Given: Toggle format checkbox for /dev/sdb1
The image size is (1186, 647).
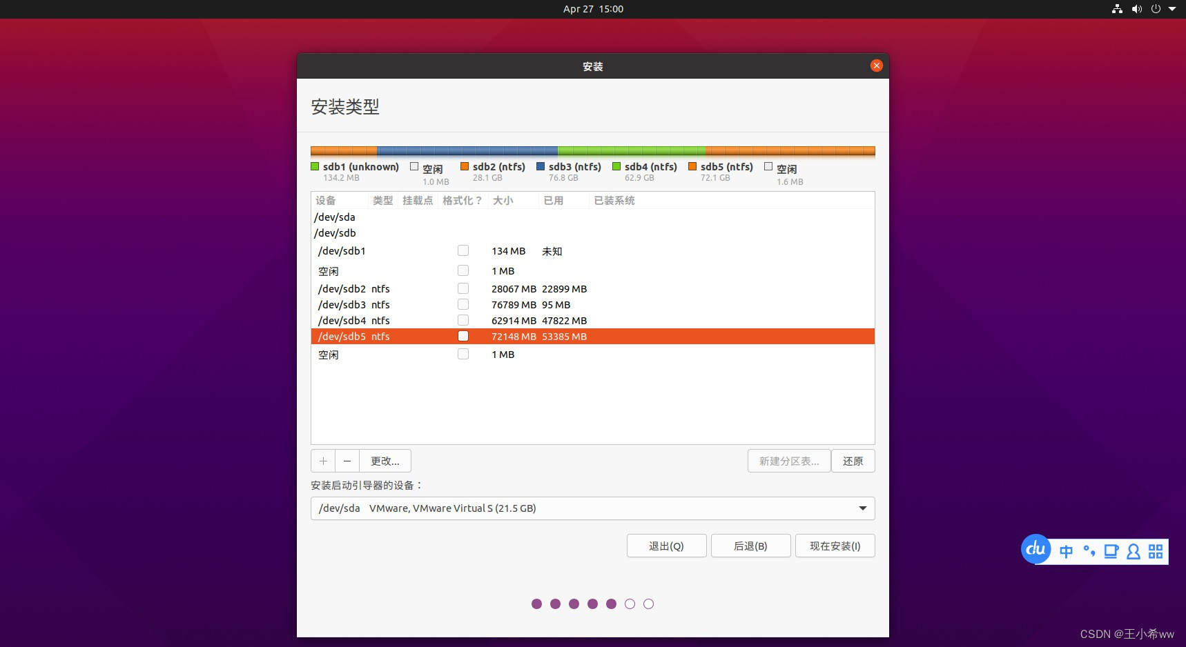Looking at the screenshot, I should coord(463,250).
